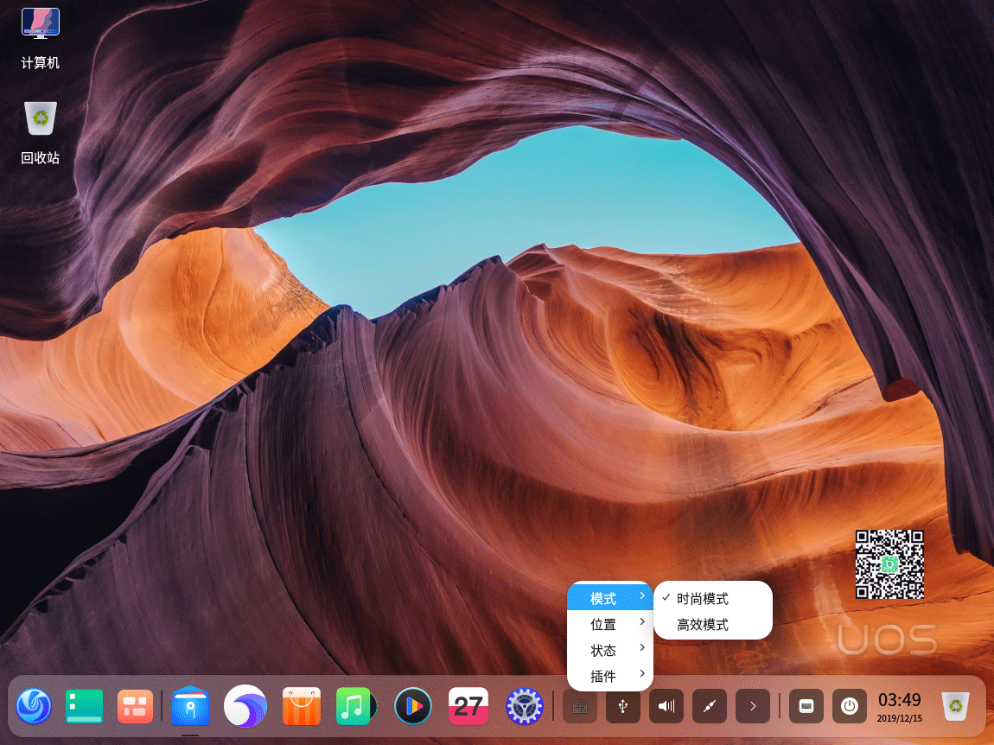Select 时尚模式 (fashion mode) option
This screenshot has width=994, height=745.
tap(703, 599)
